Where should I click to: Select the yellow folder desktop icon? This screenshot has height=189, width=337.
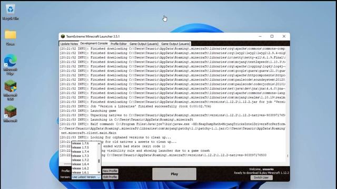point(11,35)
